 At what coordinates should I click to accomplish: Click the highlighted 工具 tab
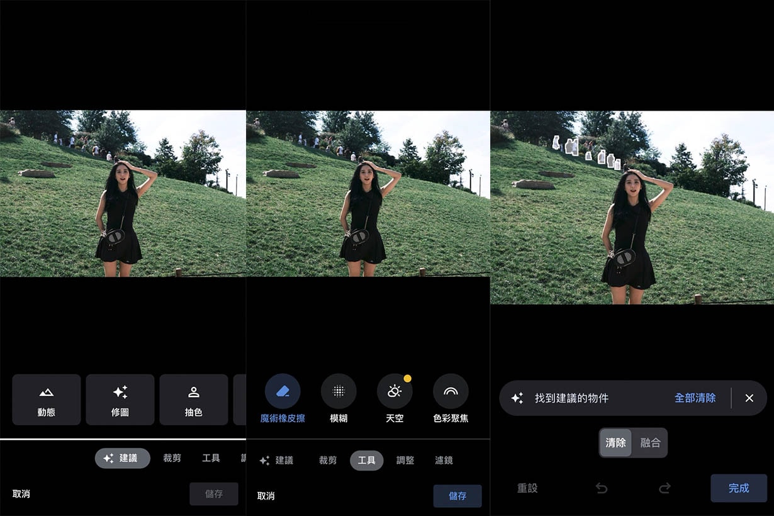(366, 460)
